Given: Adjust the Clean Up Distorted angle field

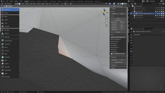Looking at the screenshot, I should tap(118, 60).
